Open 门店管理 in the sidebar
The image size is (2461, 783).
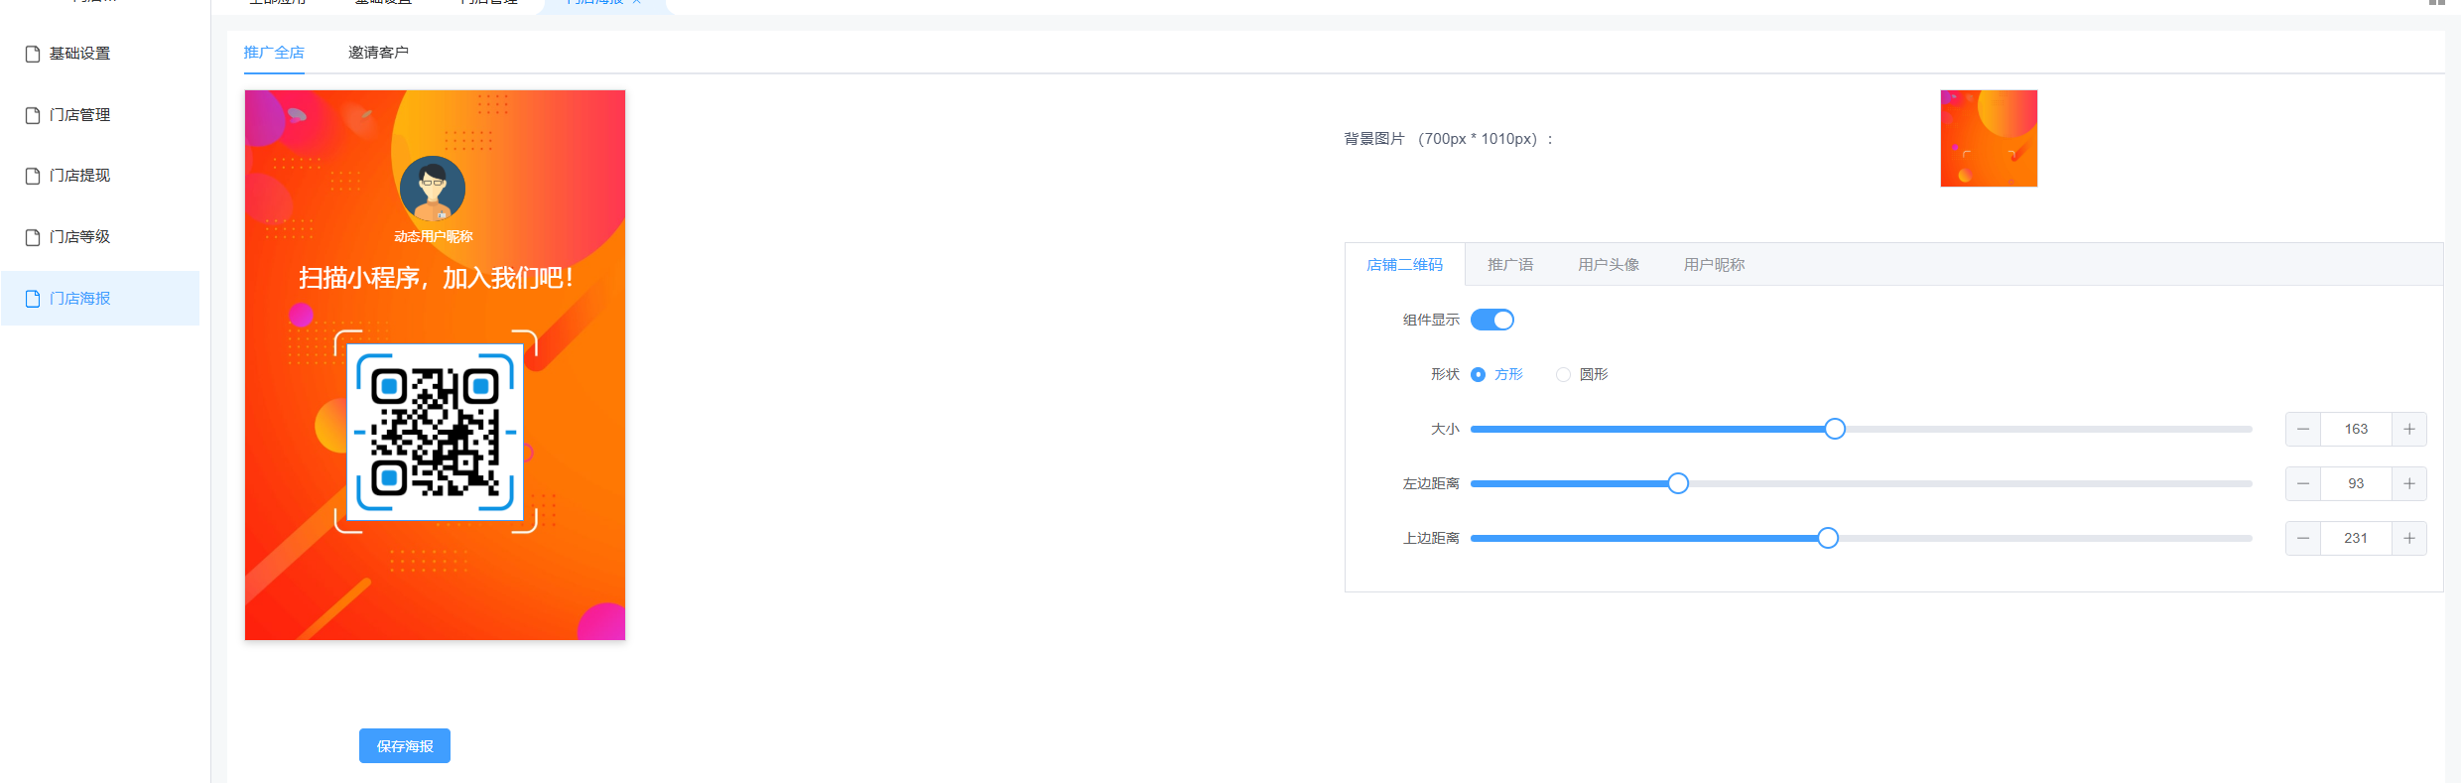click(x=100, y=115)
